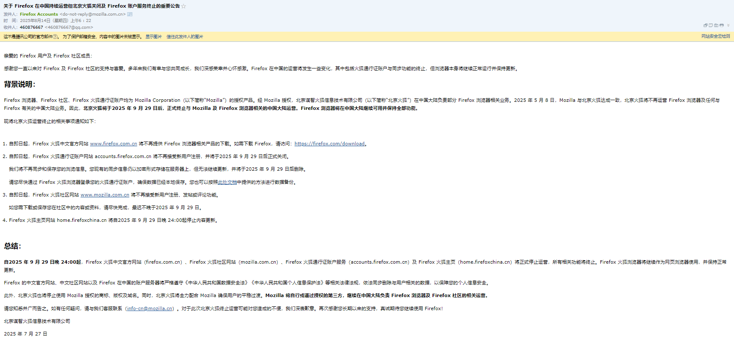Click text accounts.firefox.com.cn in item 2
The width and height of the screenshot is (734, 341).
[x=123, y=156]
